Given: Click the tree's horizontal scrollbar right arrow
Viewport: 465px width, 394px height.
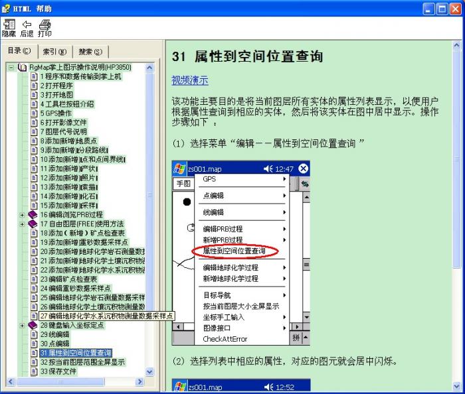Looking at the screenshot, I should [140, 382].
